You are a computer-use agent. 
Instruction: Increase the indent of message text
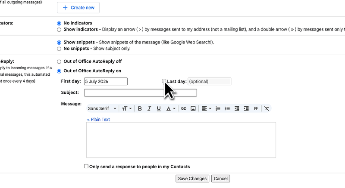(246, 108)
